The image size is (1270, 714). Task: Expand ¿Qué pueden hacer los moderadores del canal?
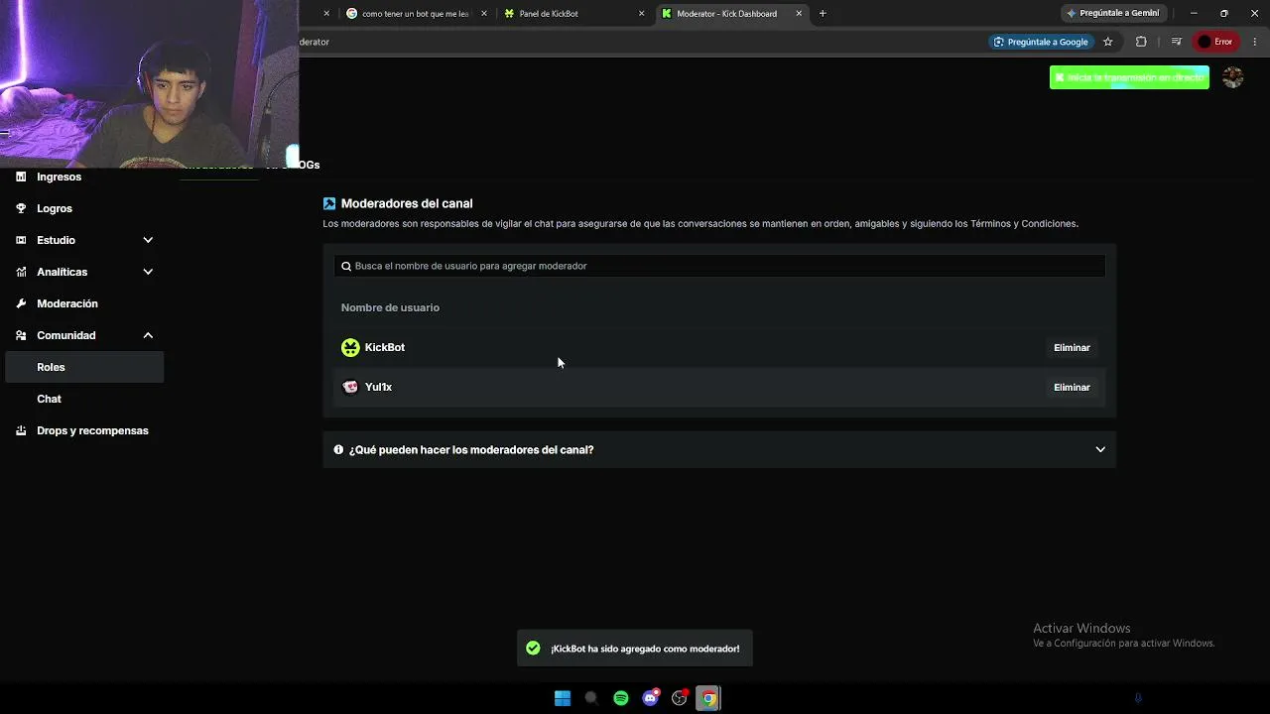pyautogui.click(x=719, y=449)
